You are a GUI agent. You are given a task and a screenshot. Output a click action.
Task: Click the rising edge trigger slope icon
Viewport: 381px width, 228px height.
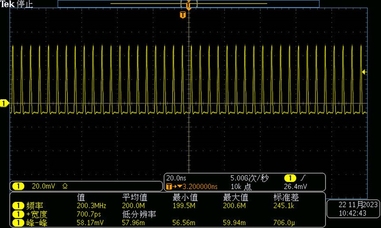click(x=303, y=178)
